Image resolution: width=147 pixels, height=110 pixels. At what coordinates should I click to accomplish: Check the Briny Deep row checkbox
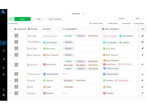11,48
